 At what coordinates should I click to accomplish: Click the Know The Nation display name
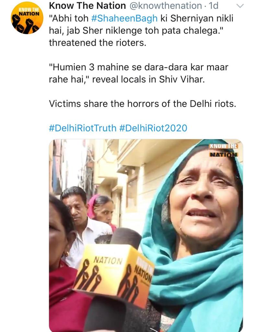tap(87, 6)
